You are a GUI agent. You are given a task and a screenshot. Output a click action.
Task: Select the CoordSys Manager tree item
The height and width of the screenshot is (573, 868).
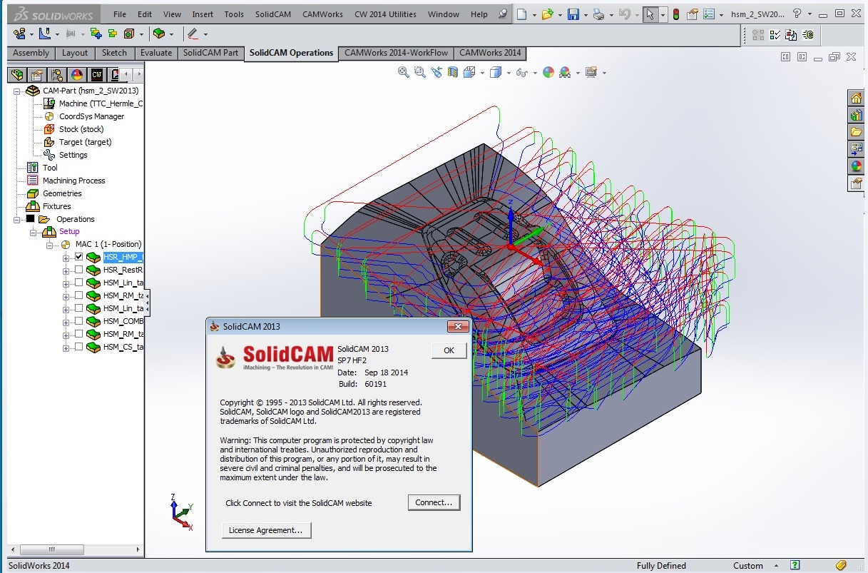[x=91, y=116]
